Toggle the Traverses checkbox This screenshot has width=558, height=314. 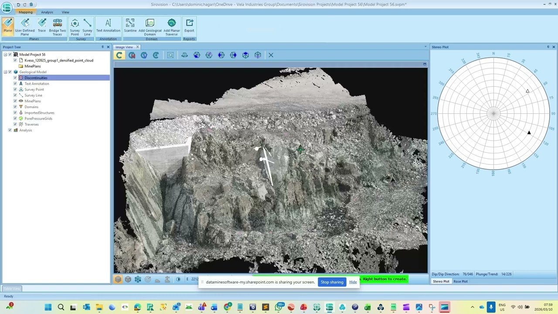pos(15,124)
